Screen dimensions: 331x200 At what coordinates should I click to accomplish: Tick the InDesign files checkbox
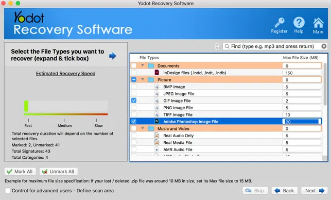point(134,73)
